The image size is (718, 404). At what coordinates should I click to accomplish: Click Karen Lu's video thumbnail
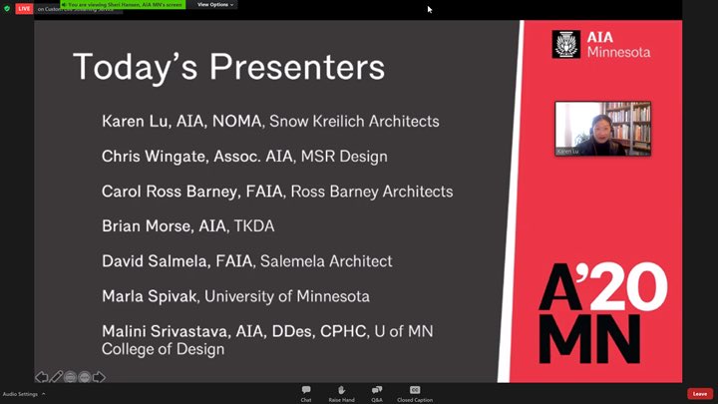pos(602,129)
